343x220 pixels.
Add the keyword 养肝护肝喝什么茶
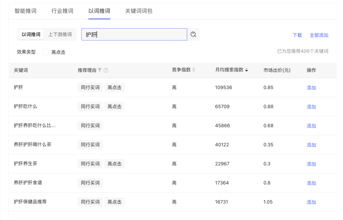pos(311,145)
